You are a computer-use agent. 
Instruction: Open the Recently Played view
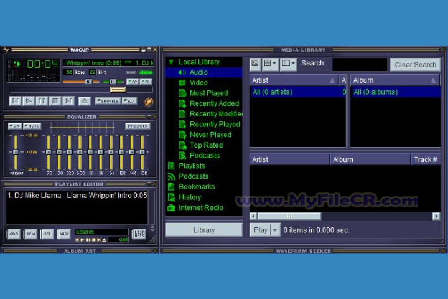coord(215,125)
